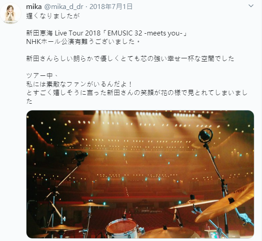Click the text line "遅くなりましたが"
262x241 pixels.
pyautogui.click(x=53, y=16)
